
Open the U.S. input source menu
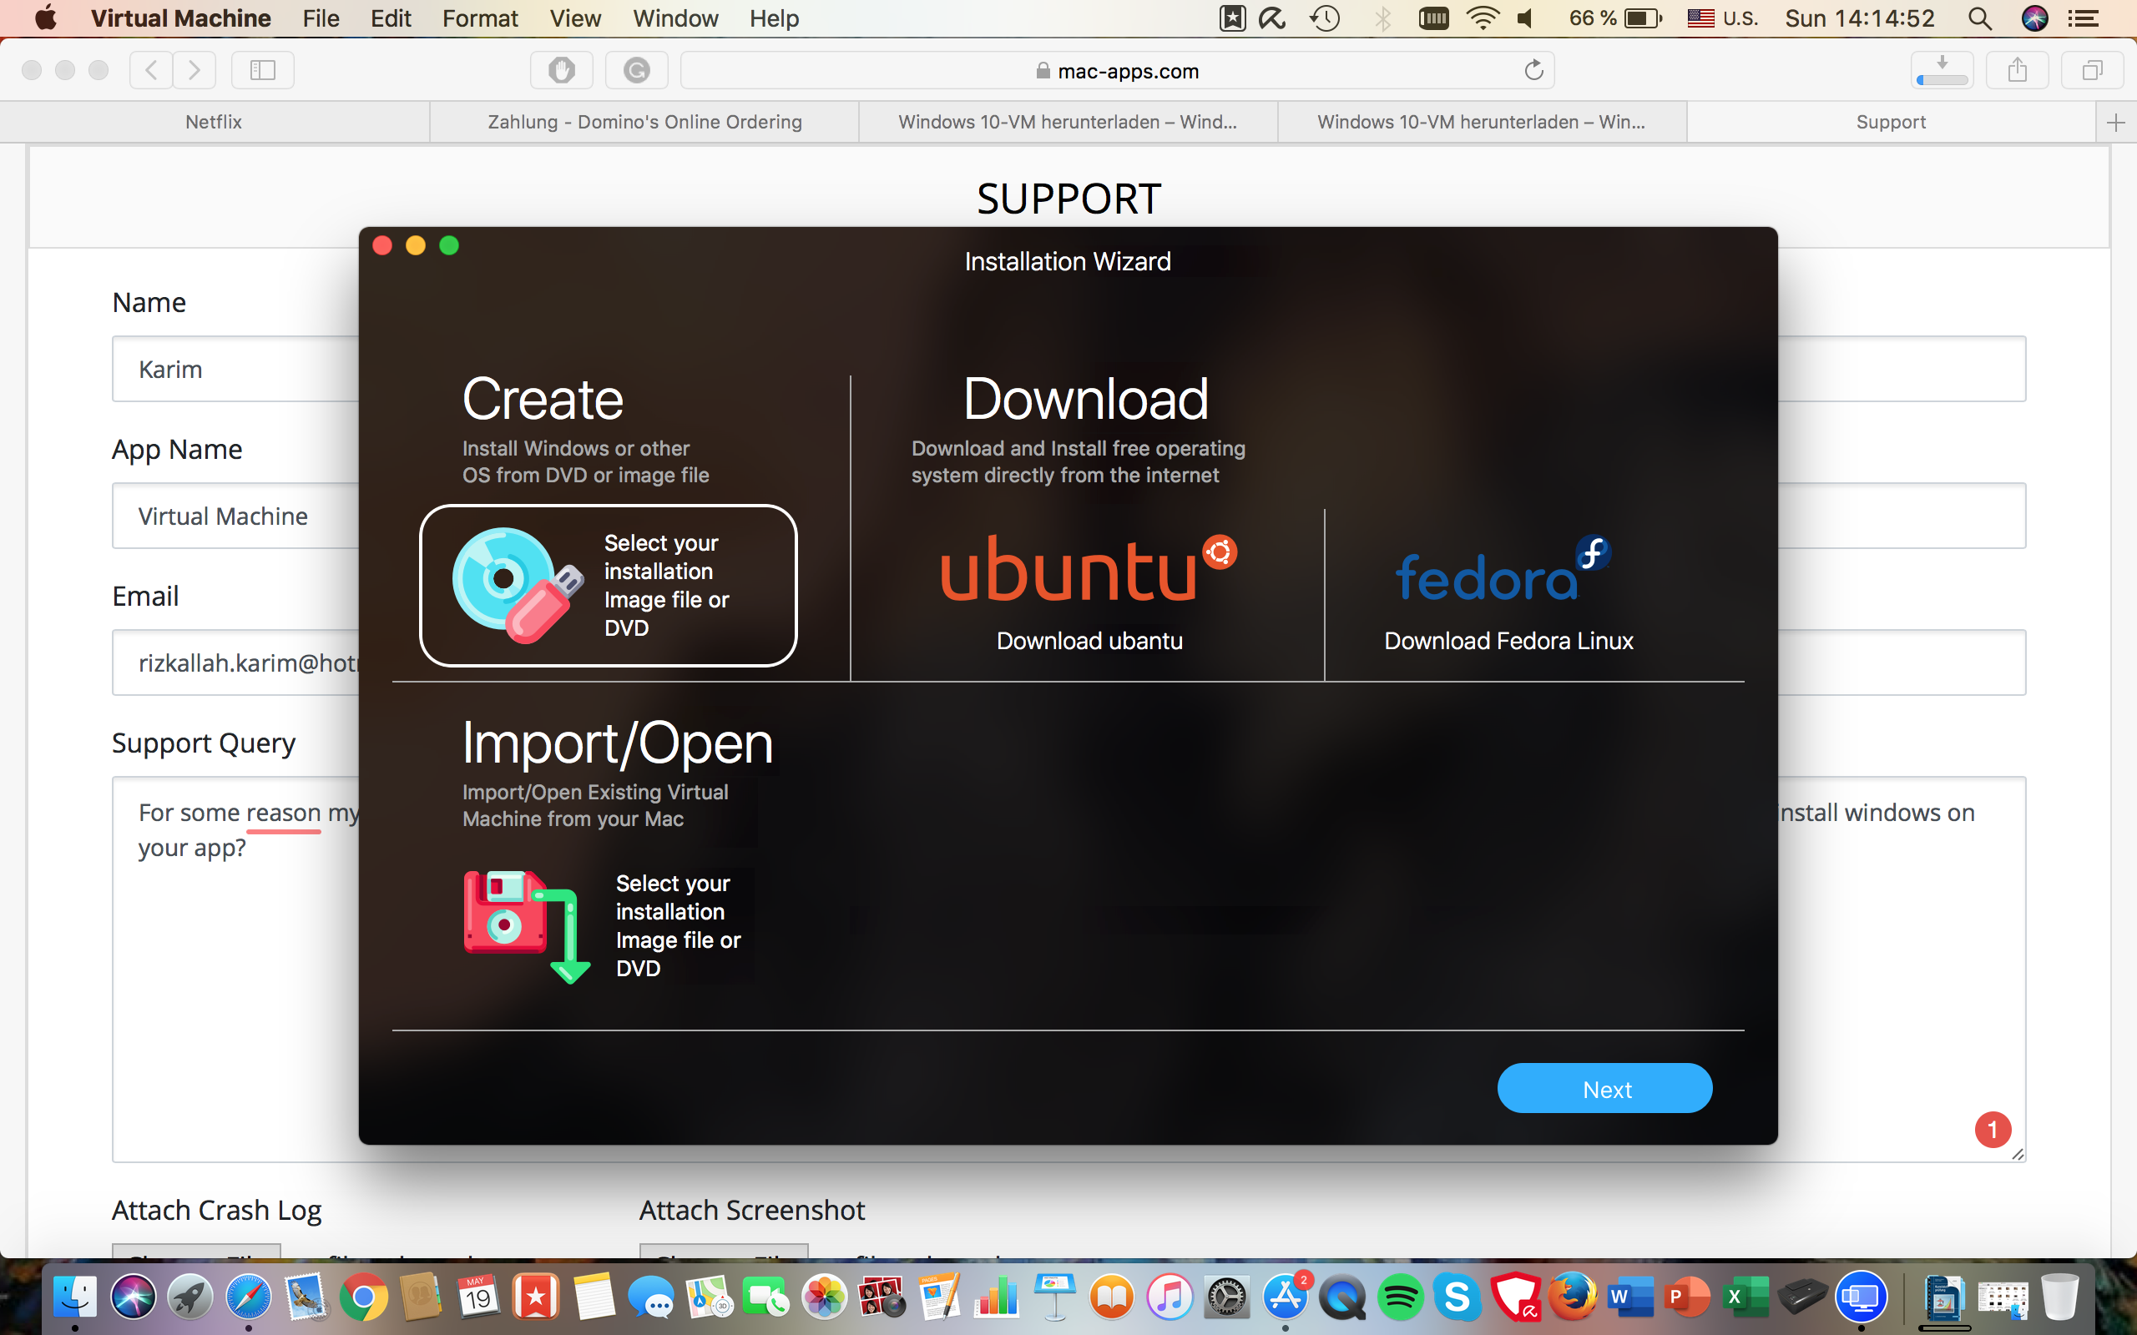tap(1723, 18)
